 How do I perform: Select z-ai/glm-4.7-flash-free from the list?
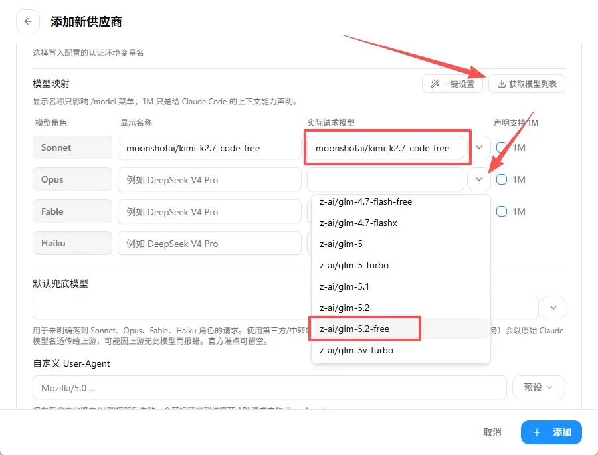401,201
